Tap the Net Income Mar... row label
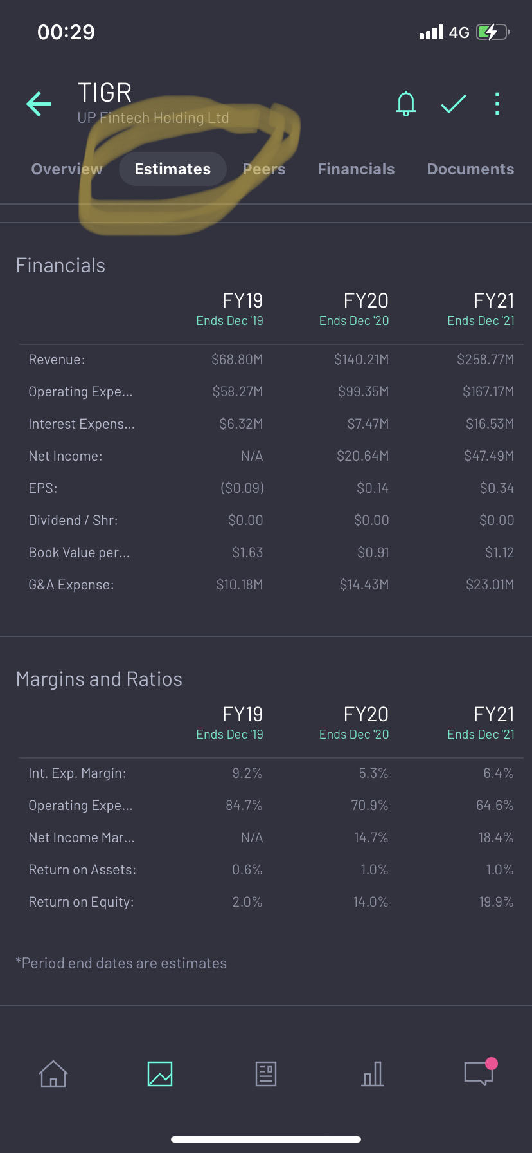 (x=82, y=838)
